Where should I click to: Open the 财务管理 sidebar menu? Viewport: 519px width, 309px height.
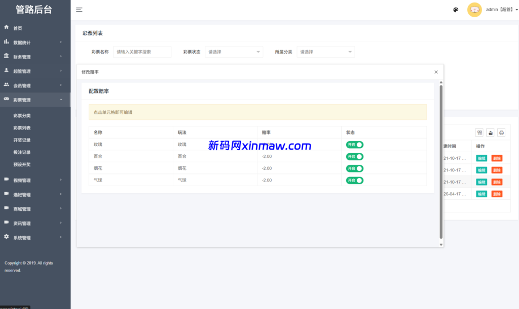click(x=23, y=57)
